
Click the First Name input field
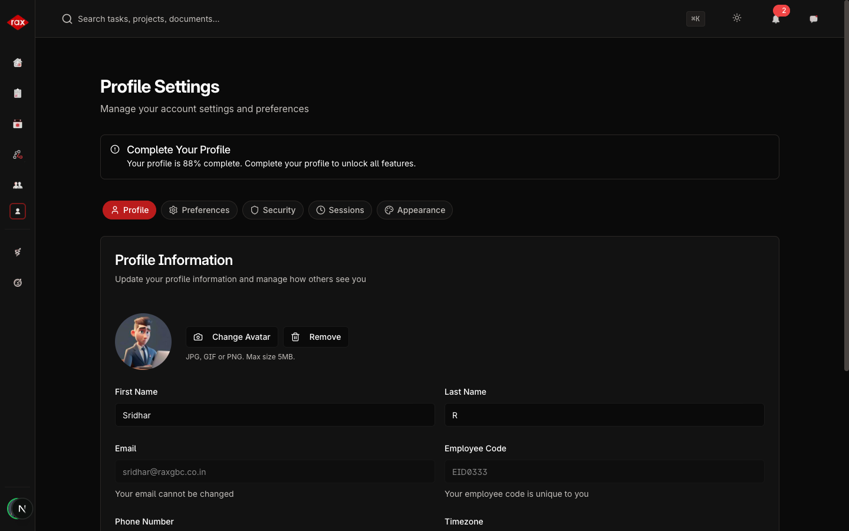[275, 415]
